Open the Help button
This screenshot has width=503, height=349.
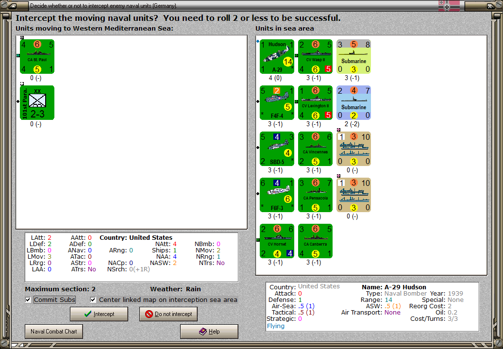pyautogui.click(x=209, y=332)
